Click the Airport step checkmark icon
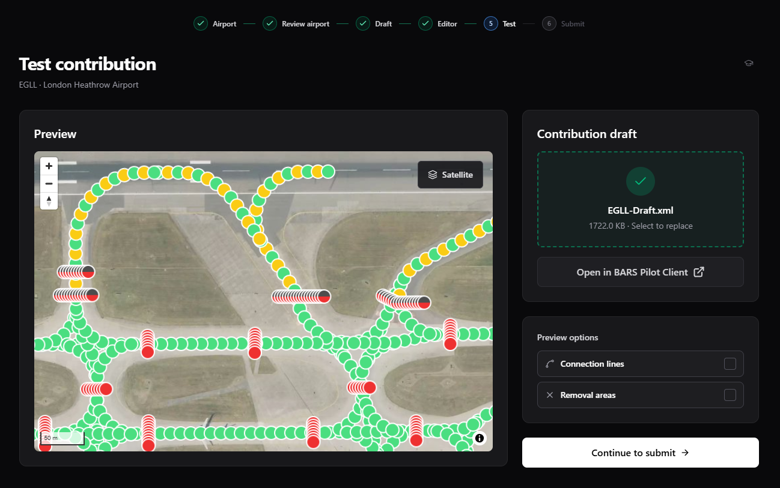 point(201,24)
